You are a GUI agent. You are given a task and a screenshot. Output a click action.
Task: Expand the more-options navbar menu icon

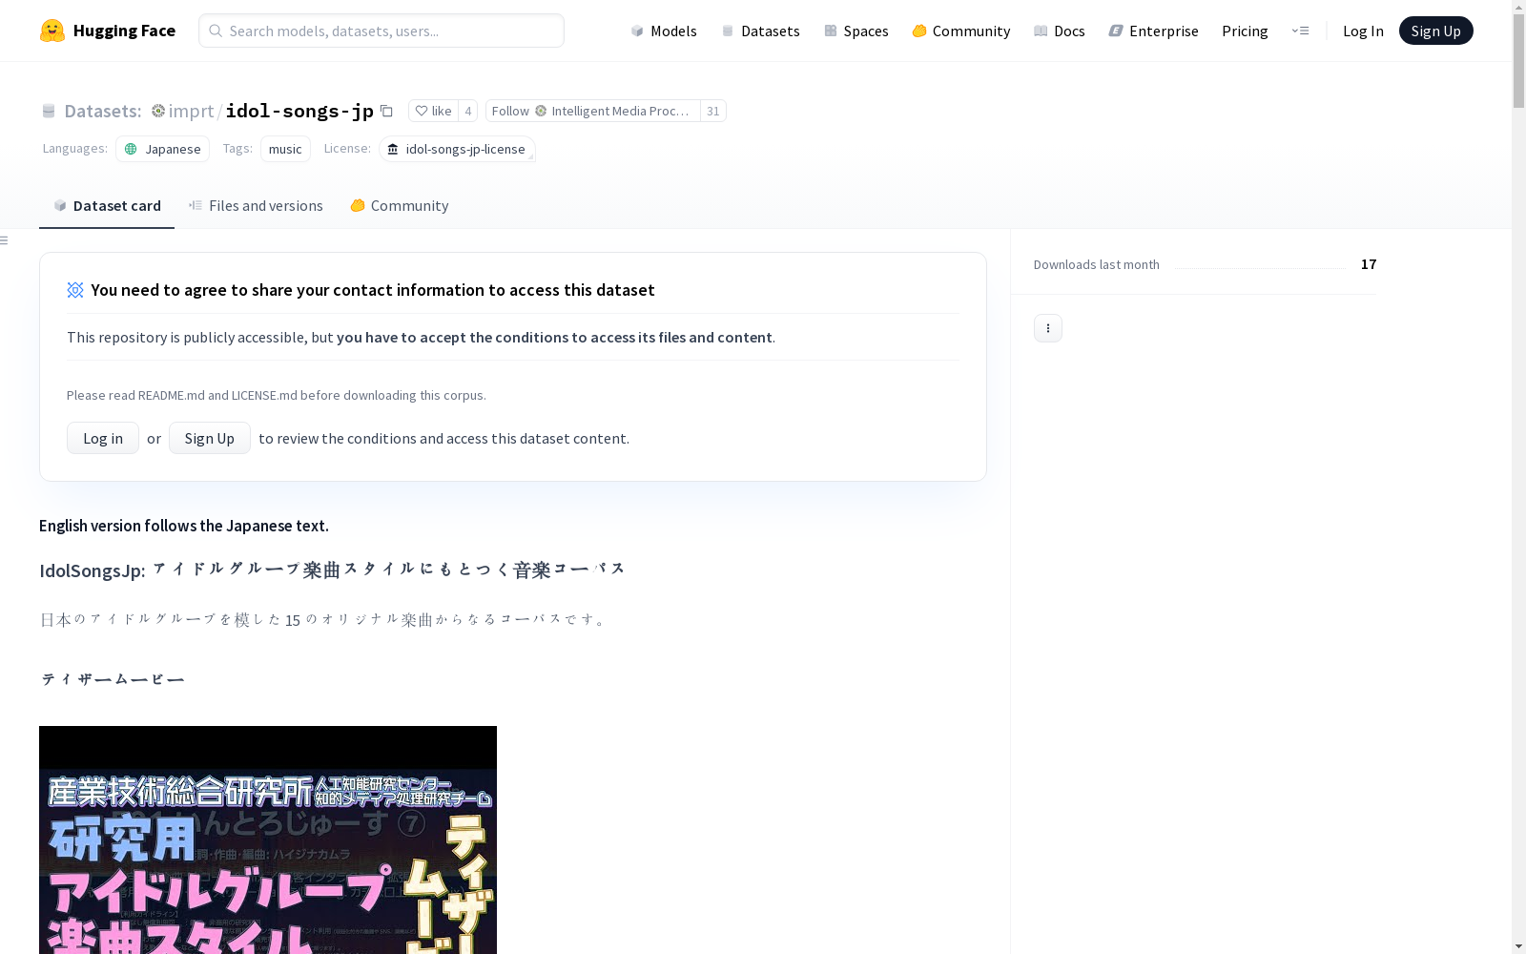coord(1300,31)
